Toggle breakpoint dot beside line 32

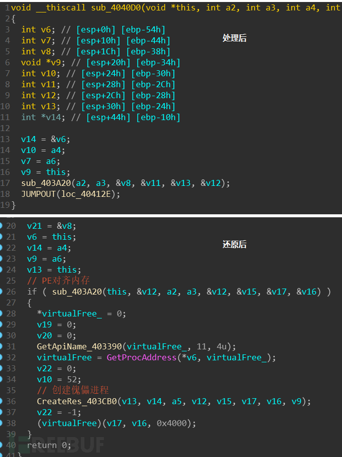point(1,357)
